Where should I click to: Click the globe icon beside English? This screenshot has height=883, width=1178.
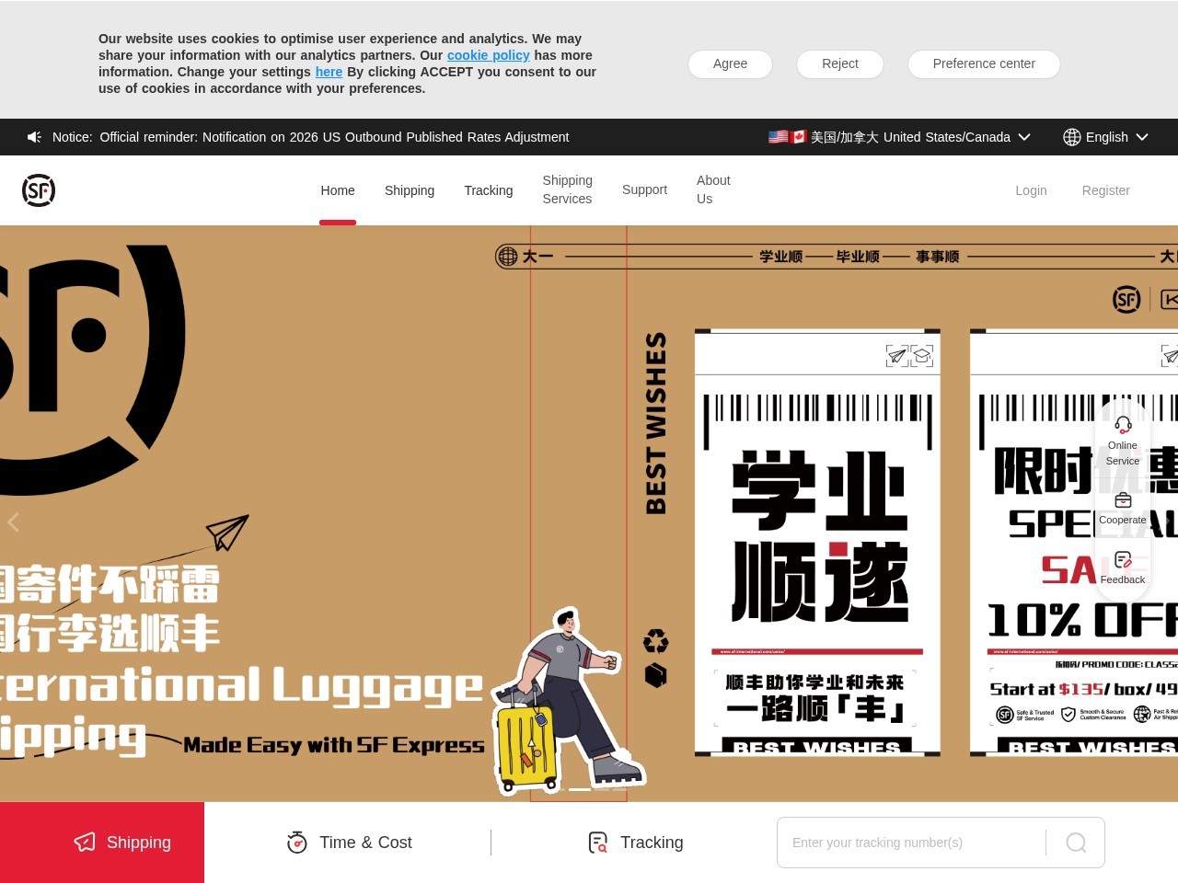(x=1071, y=136)
